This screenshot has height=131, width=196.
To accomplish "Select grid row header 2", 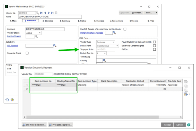I will (27, 89).
